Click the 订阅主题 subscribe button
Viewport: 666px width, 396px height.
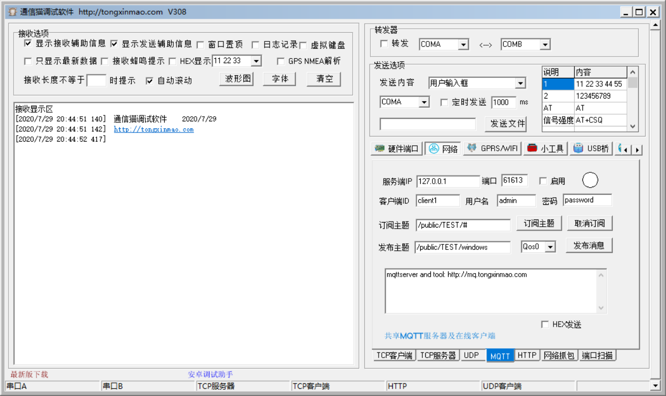(539, 223)
